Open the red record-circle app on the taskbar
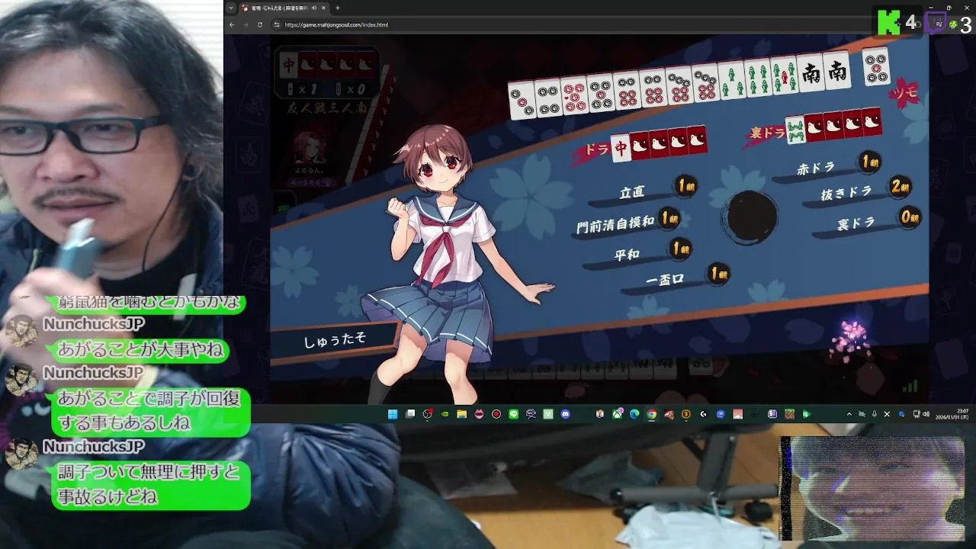This screenshot has height=549, width=976. pos(496,414)
